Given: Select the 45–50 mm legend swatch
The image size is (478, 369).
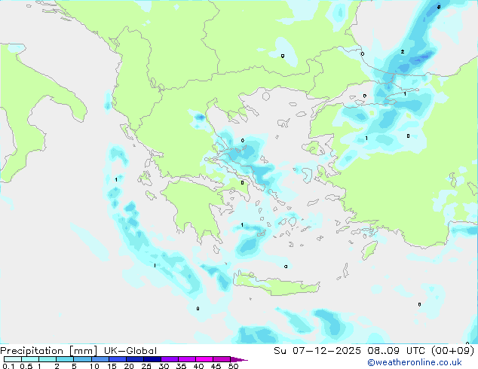Looking at the screenshot, I should (x=222, y=359).
